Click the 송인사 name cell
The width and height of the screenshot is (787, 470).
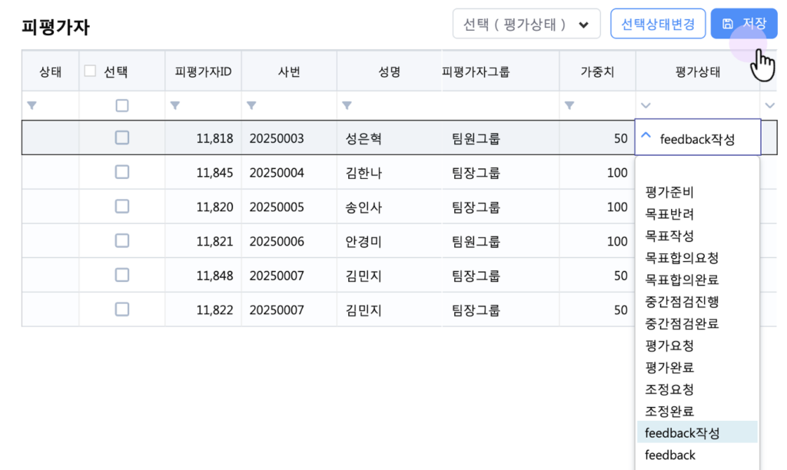click(x=364, y=207)
